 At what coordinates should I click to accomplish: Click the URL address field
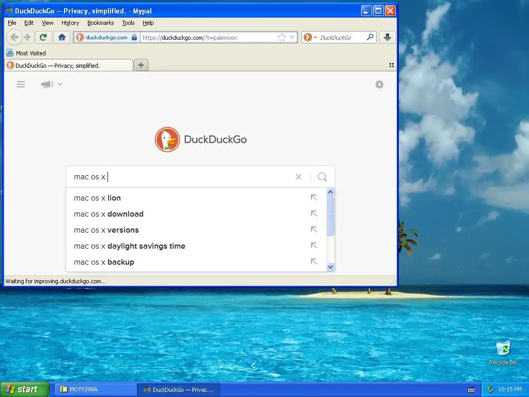[209, 37]
